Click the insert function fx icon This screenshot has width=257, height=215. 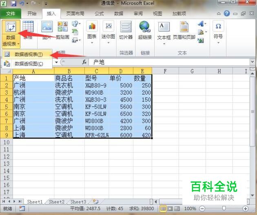[x=84, y=62]
